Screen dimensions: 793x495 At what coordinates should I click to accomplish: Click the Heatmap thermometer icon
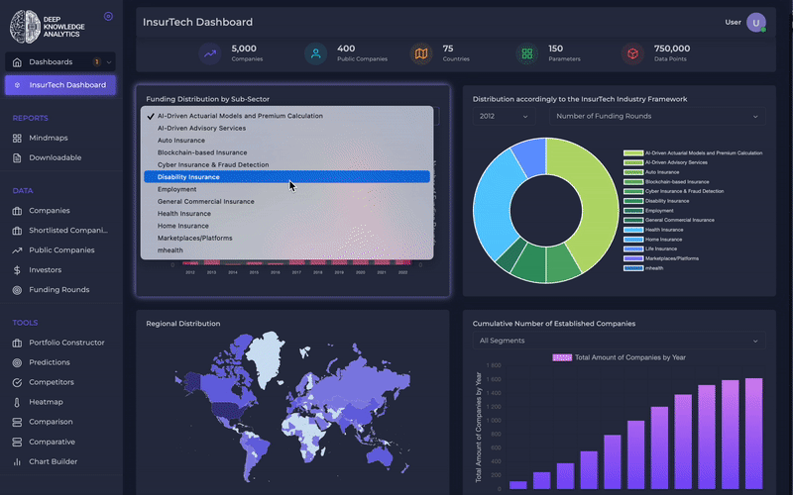click(17, 402)
